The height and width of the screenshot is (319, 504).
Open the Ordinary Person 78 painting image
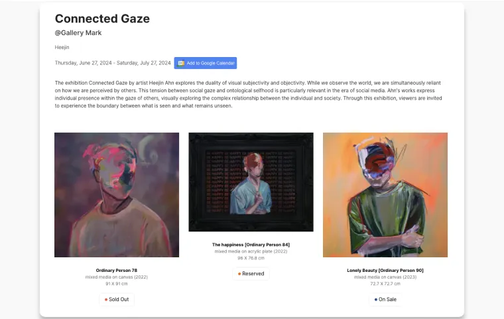(x=117, y=194)
